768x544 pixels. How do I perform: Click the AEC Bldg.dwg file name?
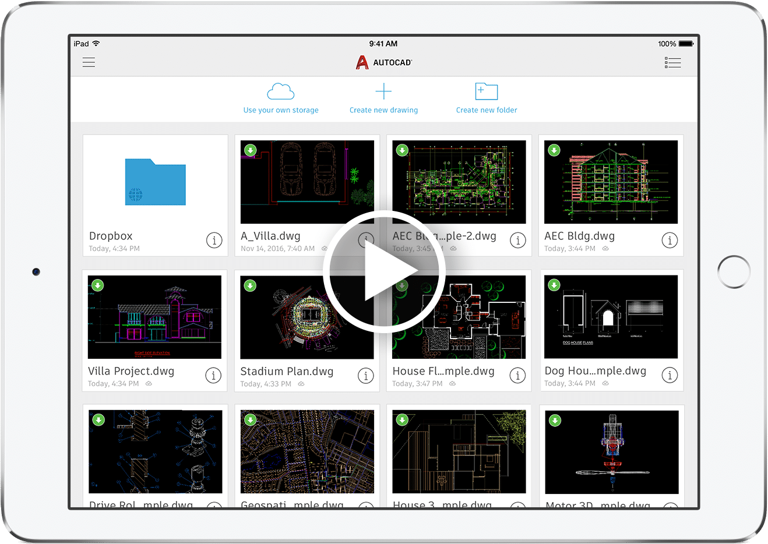pyautogui.click(x=579, y=236)
